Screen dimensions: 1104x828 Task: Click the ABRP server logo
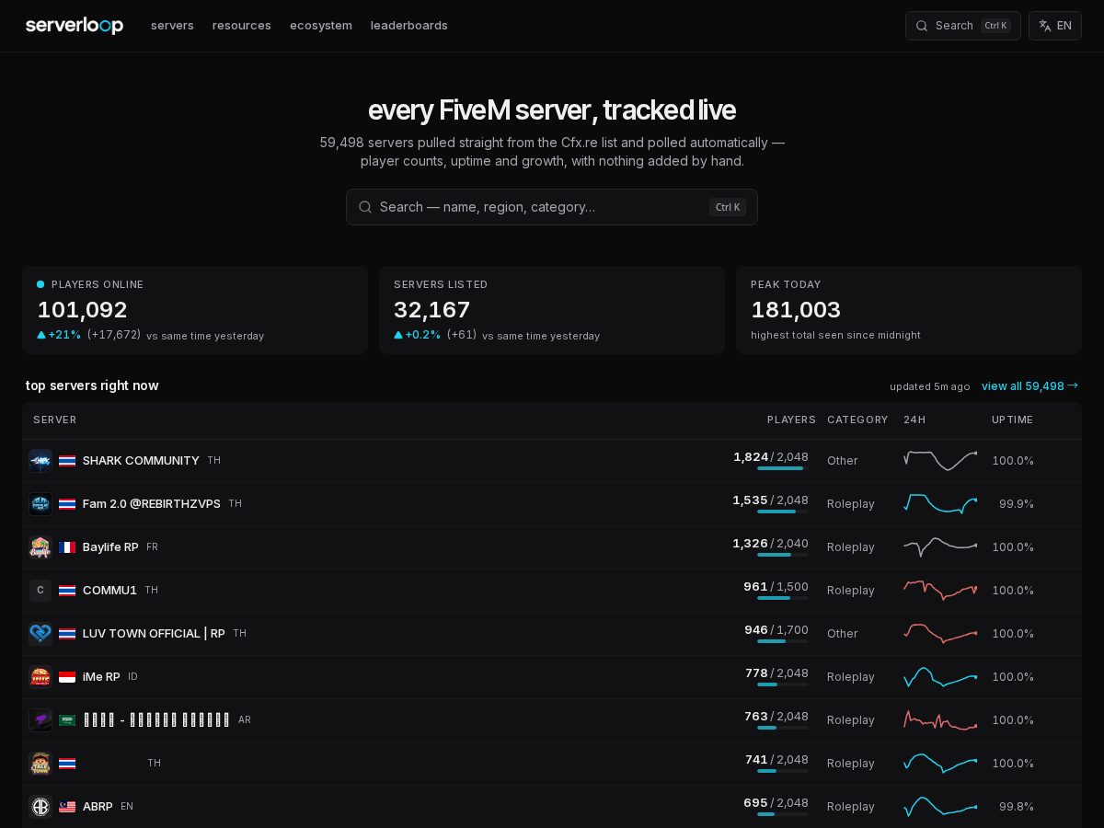click(40, 807)
